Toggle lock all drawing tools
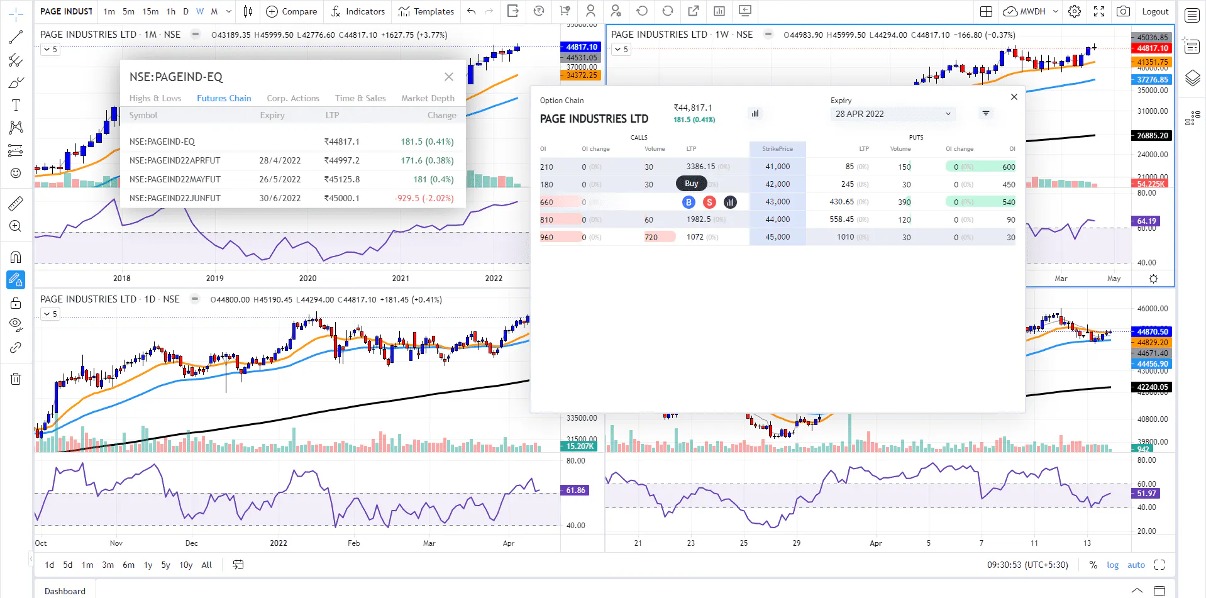The width and height of the screenshot is (1206, 598). (x=16, y=303)
